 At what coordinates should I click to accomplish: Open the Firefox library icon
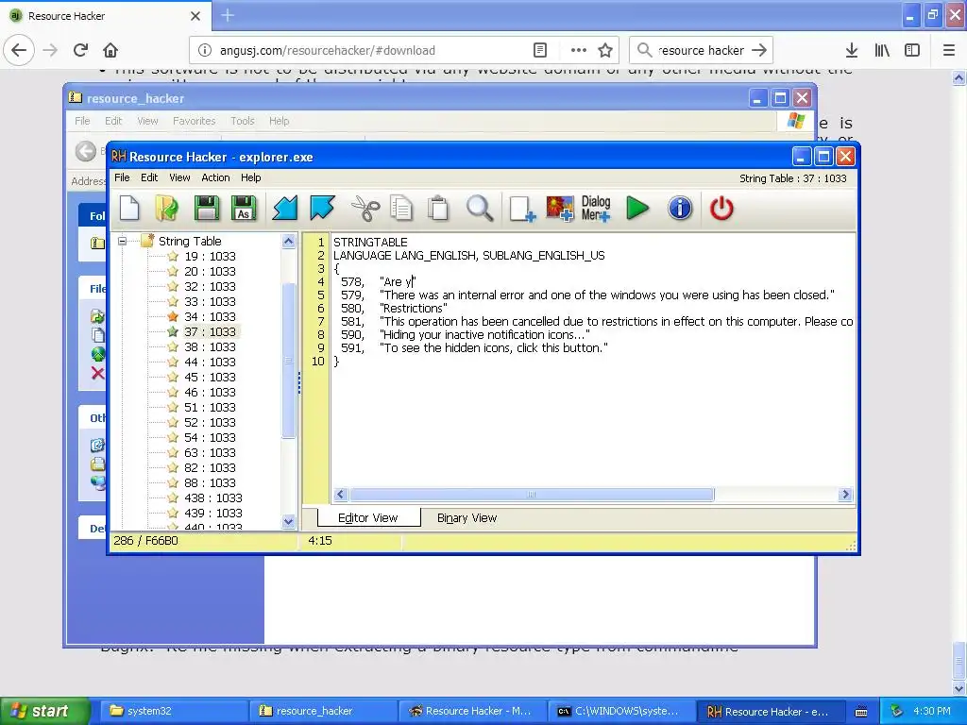click(882, 50)
